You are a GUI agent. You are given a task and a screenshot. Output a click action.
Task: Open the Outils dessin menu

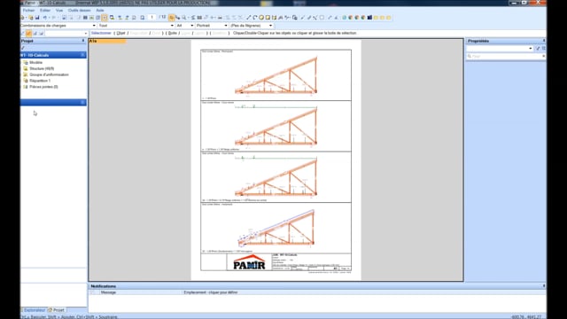pos(80,10)
